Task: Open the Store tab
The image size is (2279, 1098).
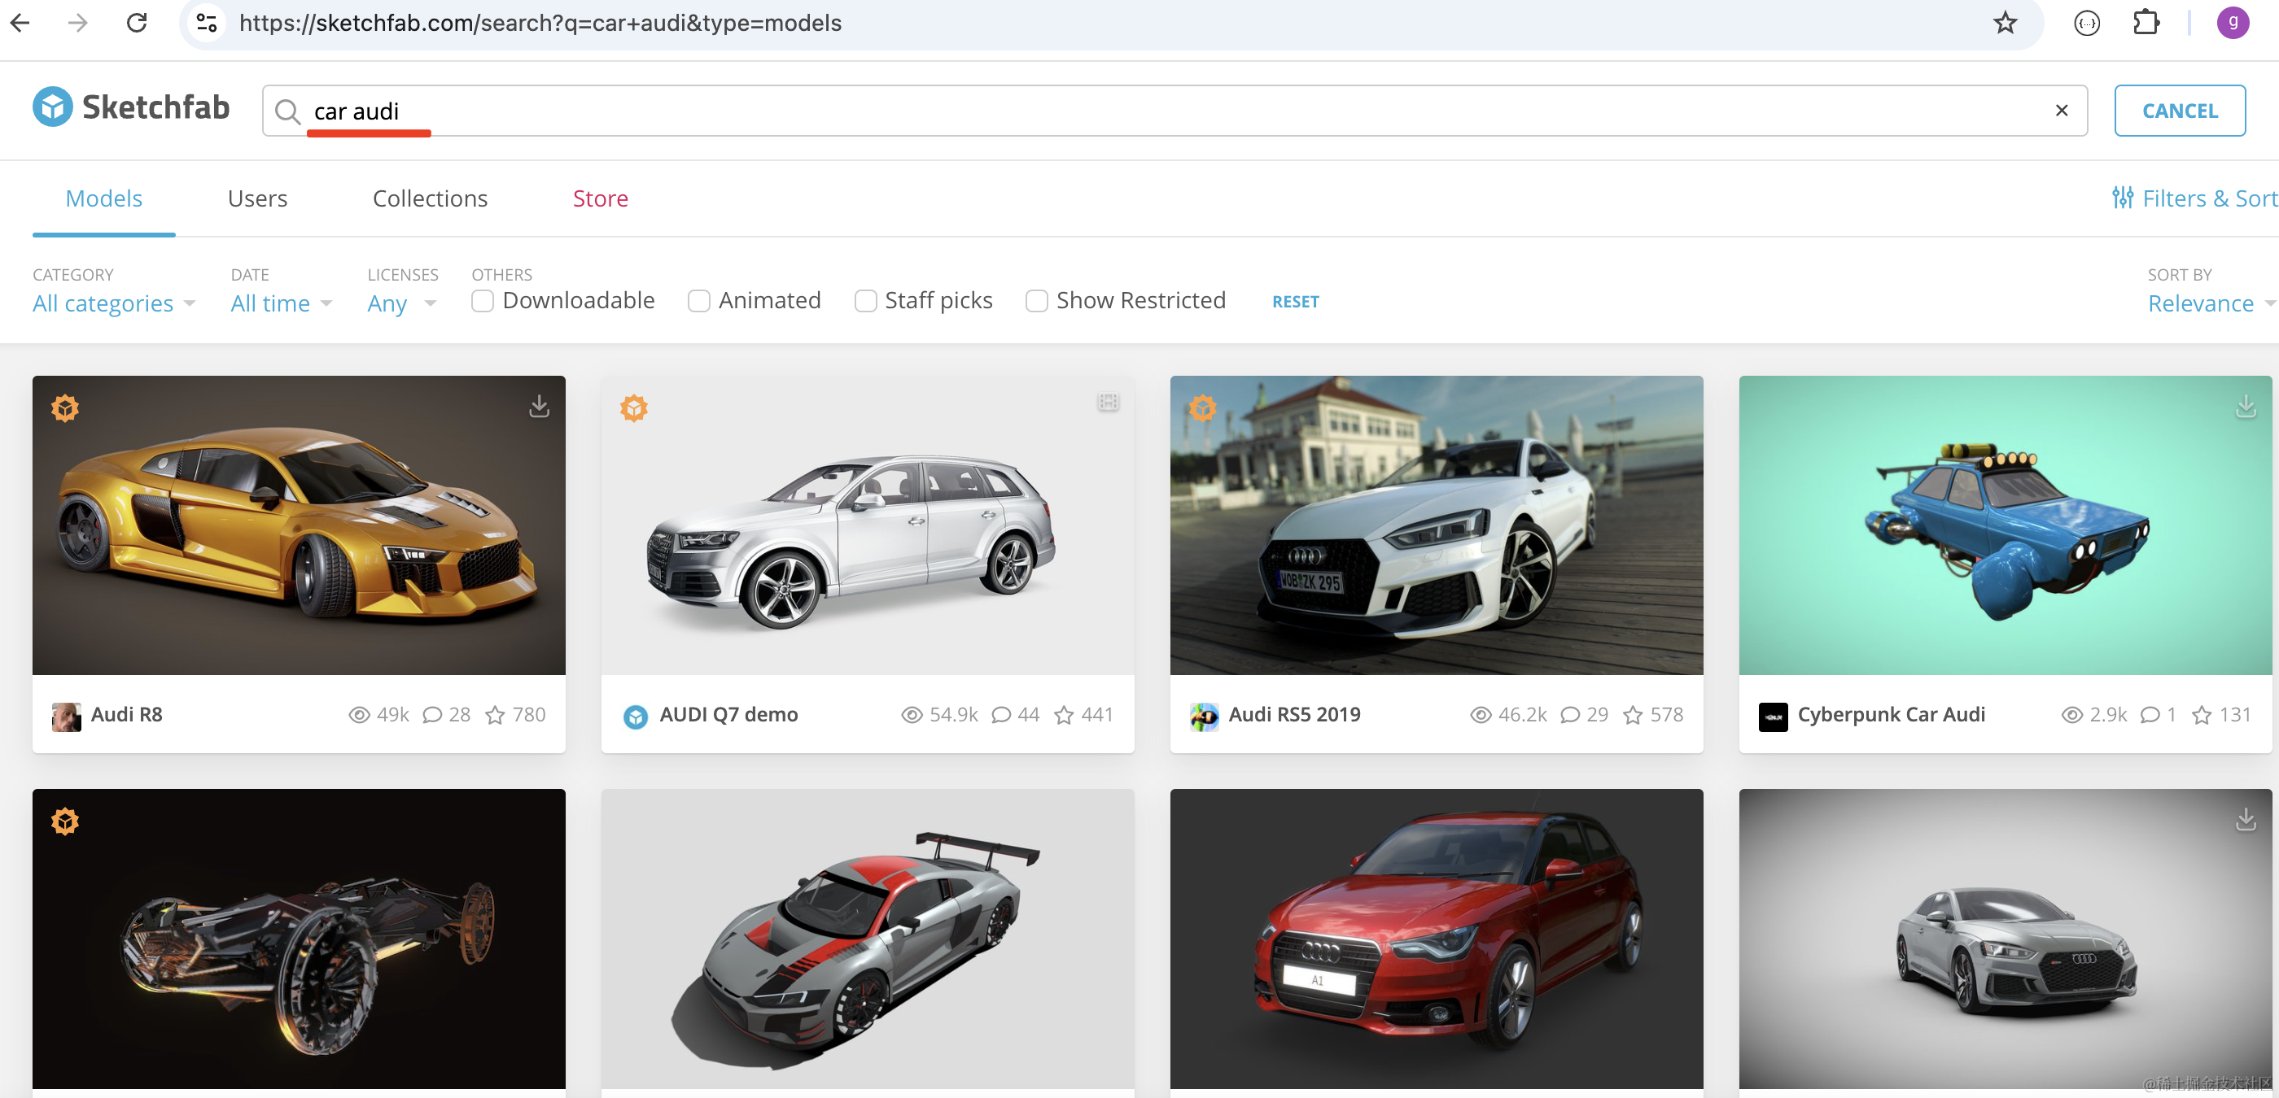Action: point(600,198)
